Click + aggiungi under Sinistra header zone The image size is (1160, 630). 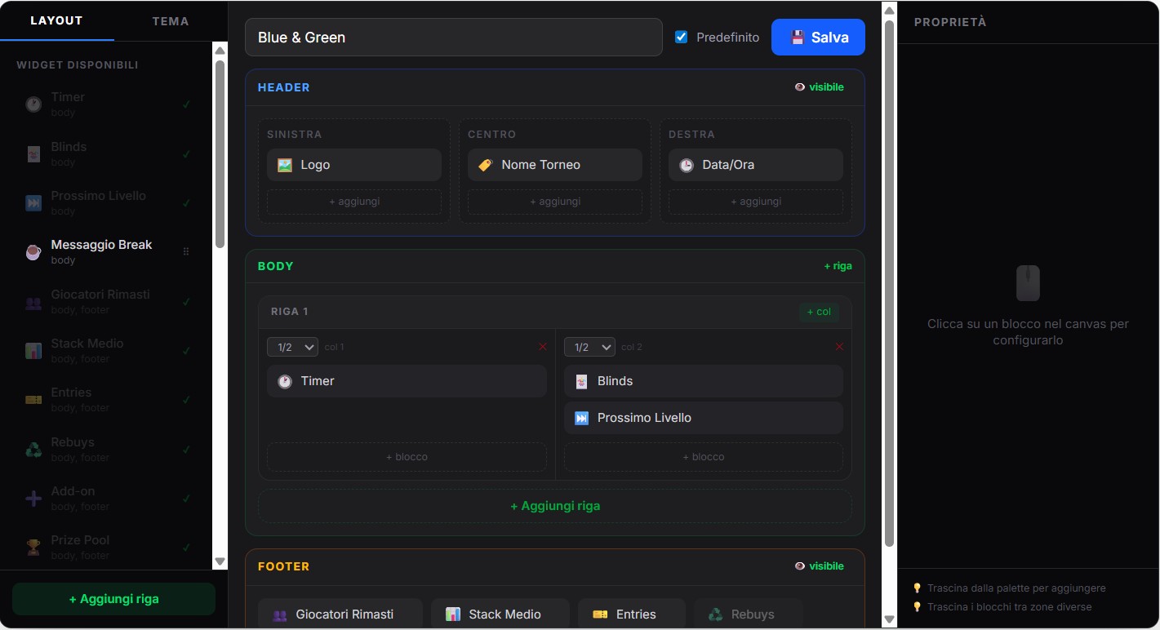pos(354,202)
